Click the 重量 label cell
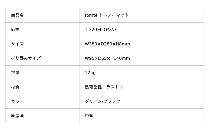Image resolution: width=214 pixels, height=131 pixels. [x=15, y=73]
